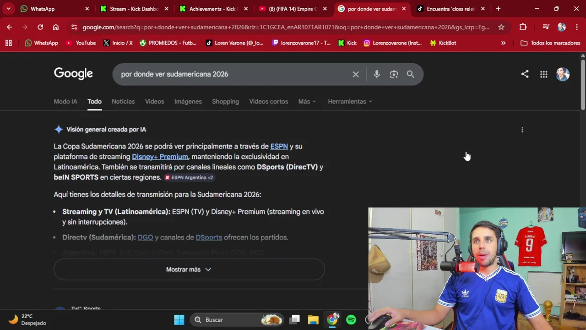Open the Chrome media control icon
This screenshot has width=586, height=330.
[546, 27]
